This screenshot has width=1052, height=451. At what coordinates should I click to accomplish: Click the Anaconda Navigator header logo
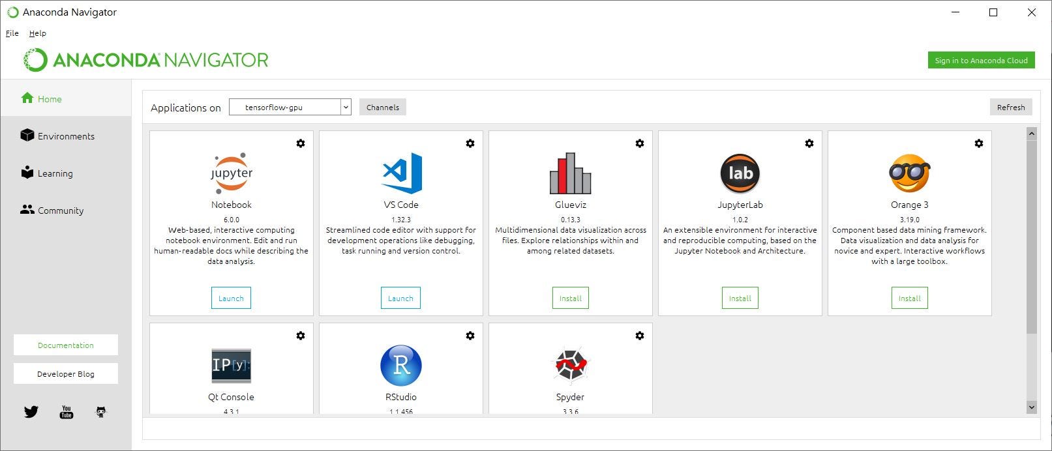(x=146, y=60)
